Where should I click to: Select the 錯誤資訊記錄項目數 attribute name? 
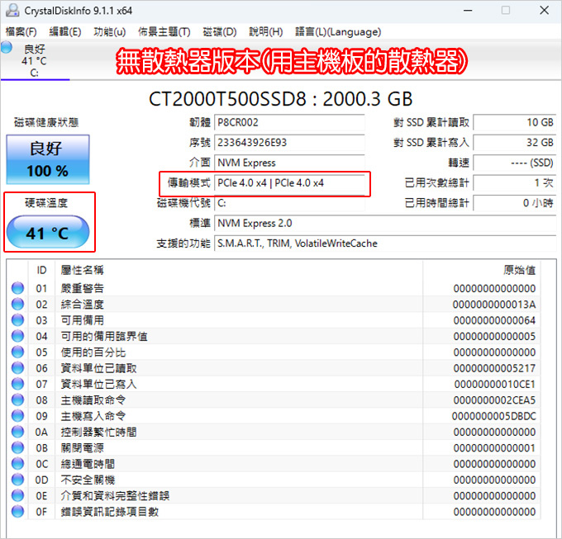click(109, 512)
